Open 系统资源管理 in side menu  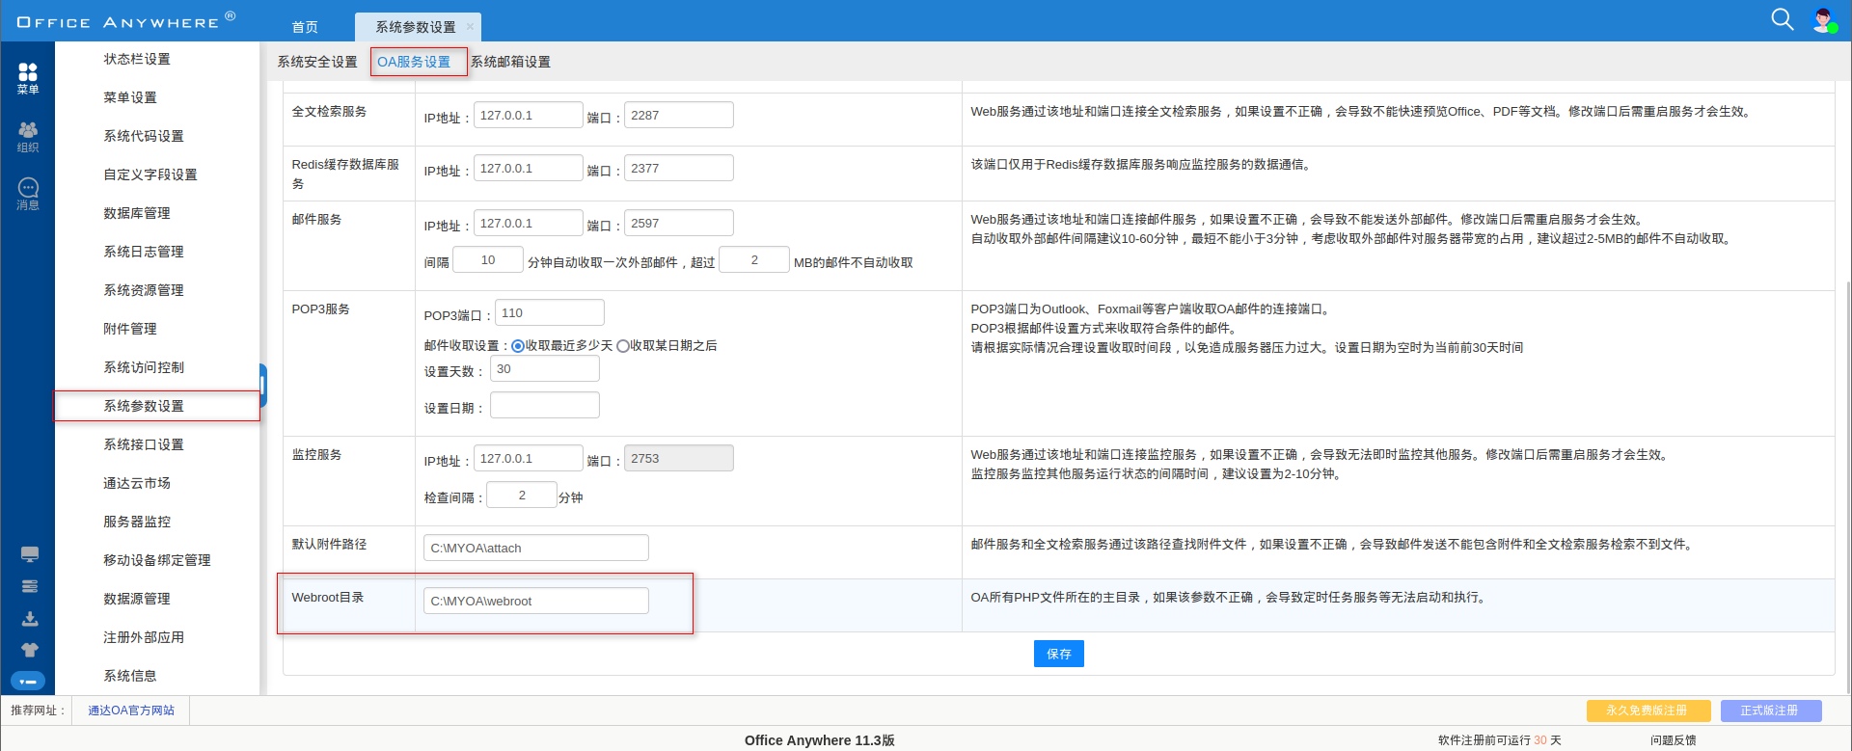144,290
